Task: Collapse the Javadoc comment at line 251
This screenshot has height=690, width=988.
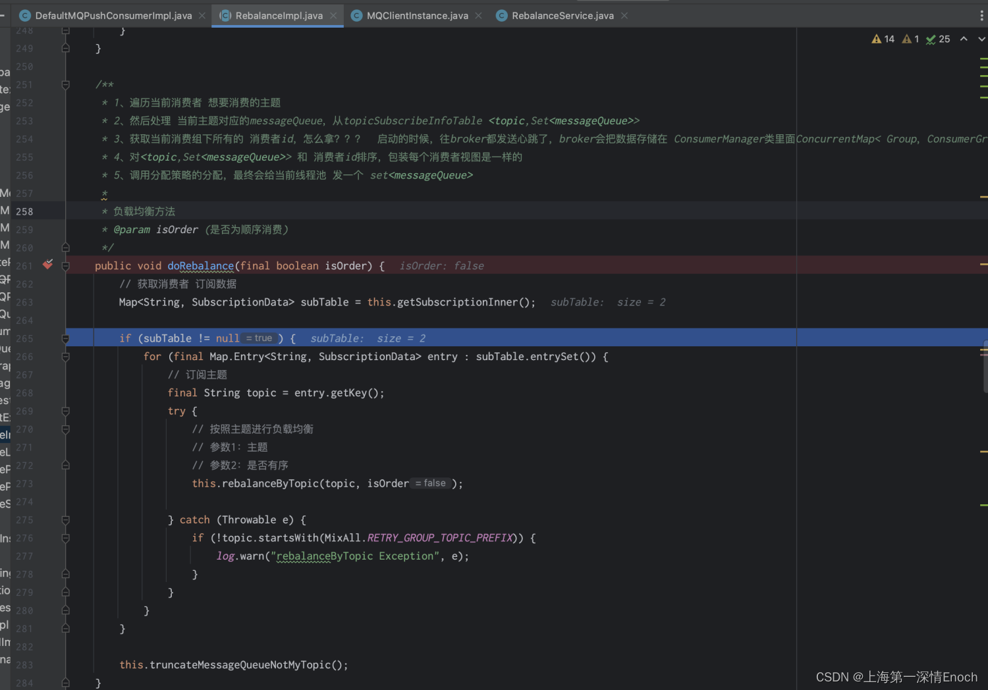Action: pyautogui.click(x=65, y=84)
